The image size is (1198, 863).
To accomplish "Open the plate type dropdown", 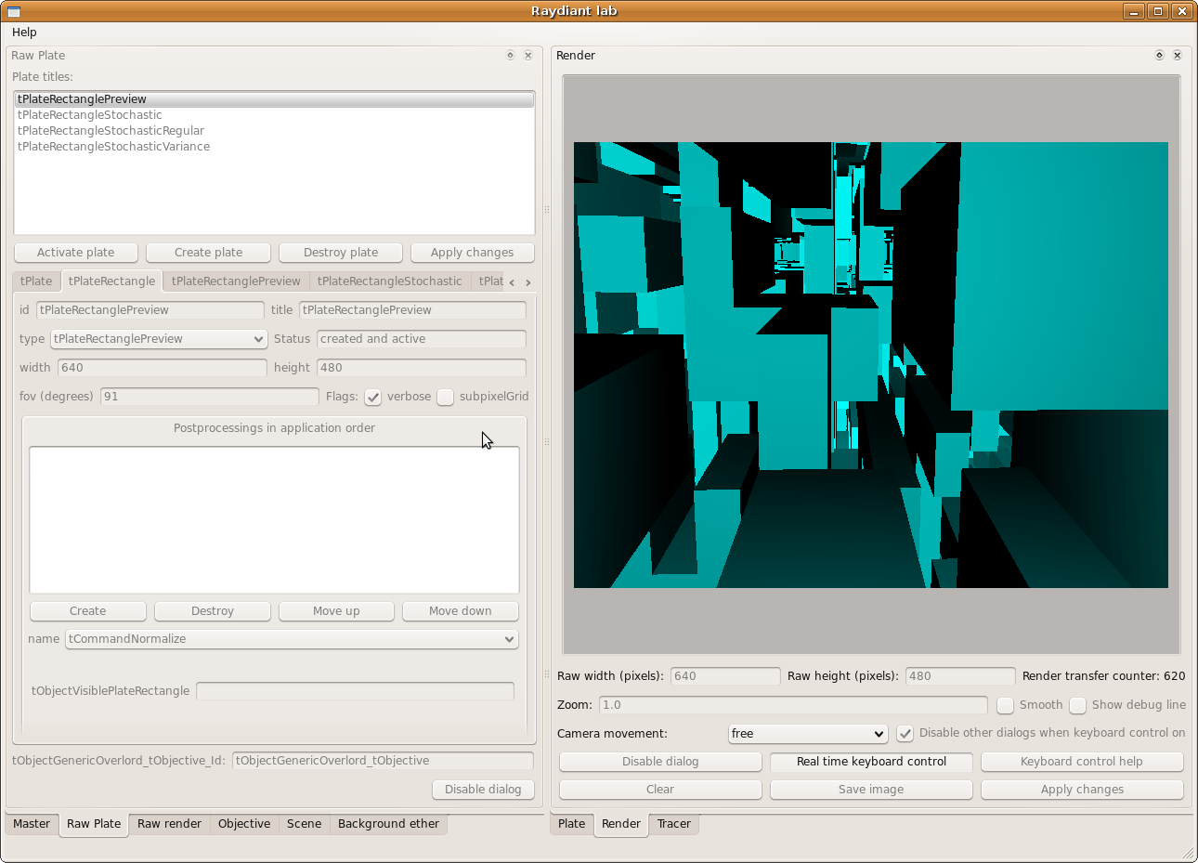I will click(159, 339).
